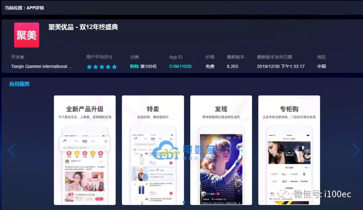Advance screenshots with right arrow
The image size is (363, 210).
(x=356, y=150)
